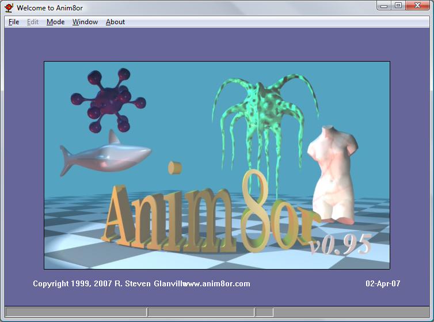This screenshot has height=322, width=434.
Task: Click the Anim8or splash screen image
Action: pos(217,165)
